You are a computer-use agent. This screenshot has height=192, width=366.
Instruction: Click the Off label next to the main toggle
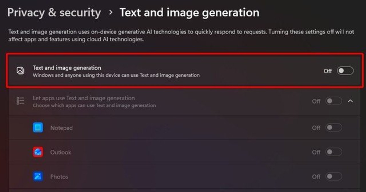click(328, 71)
